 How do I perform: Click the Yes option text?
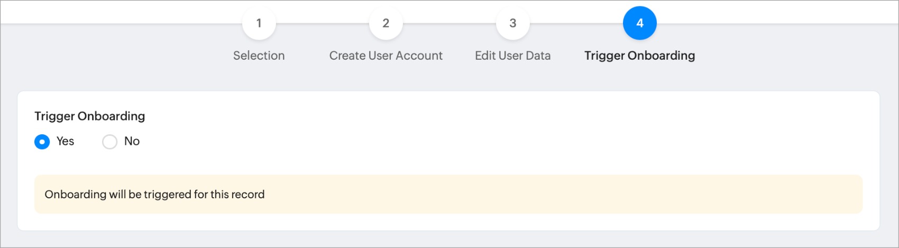coord(65,141)
